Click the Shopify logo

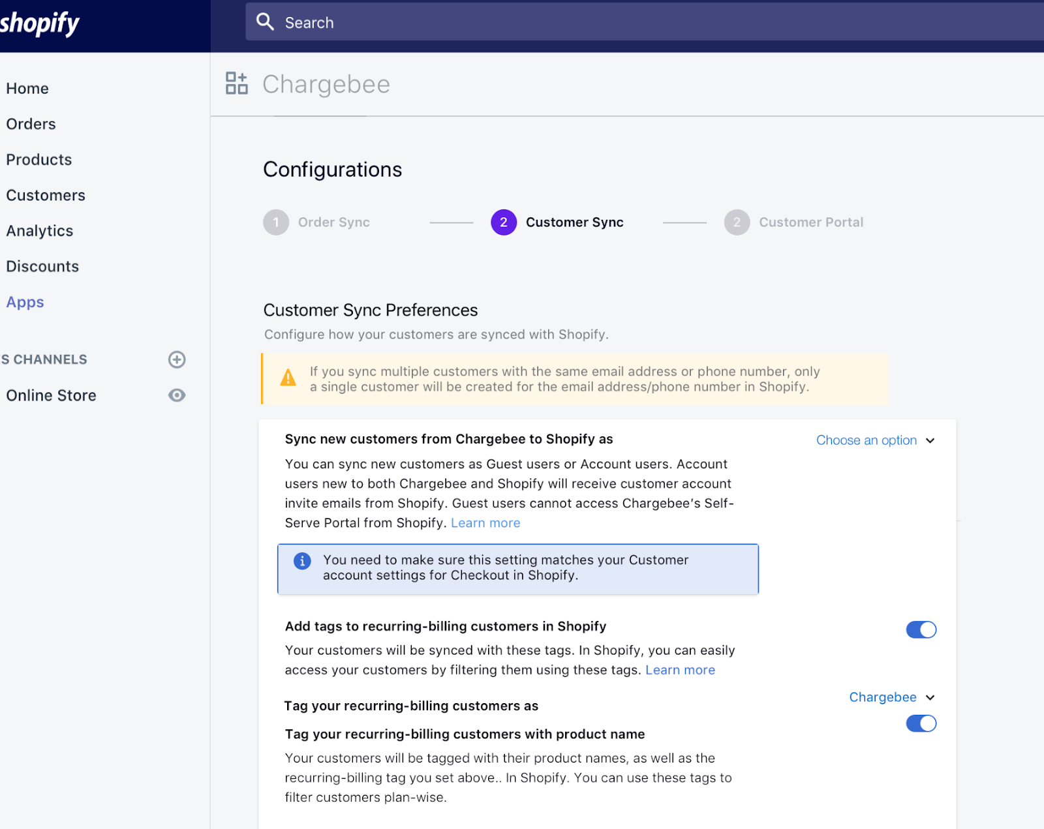coord(40,23)
